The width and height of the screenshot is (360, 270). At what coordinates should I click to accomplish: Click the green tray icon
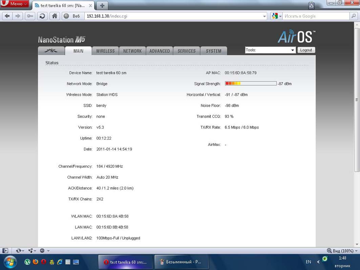click(x=325, y=259)
